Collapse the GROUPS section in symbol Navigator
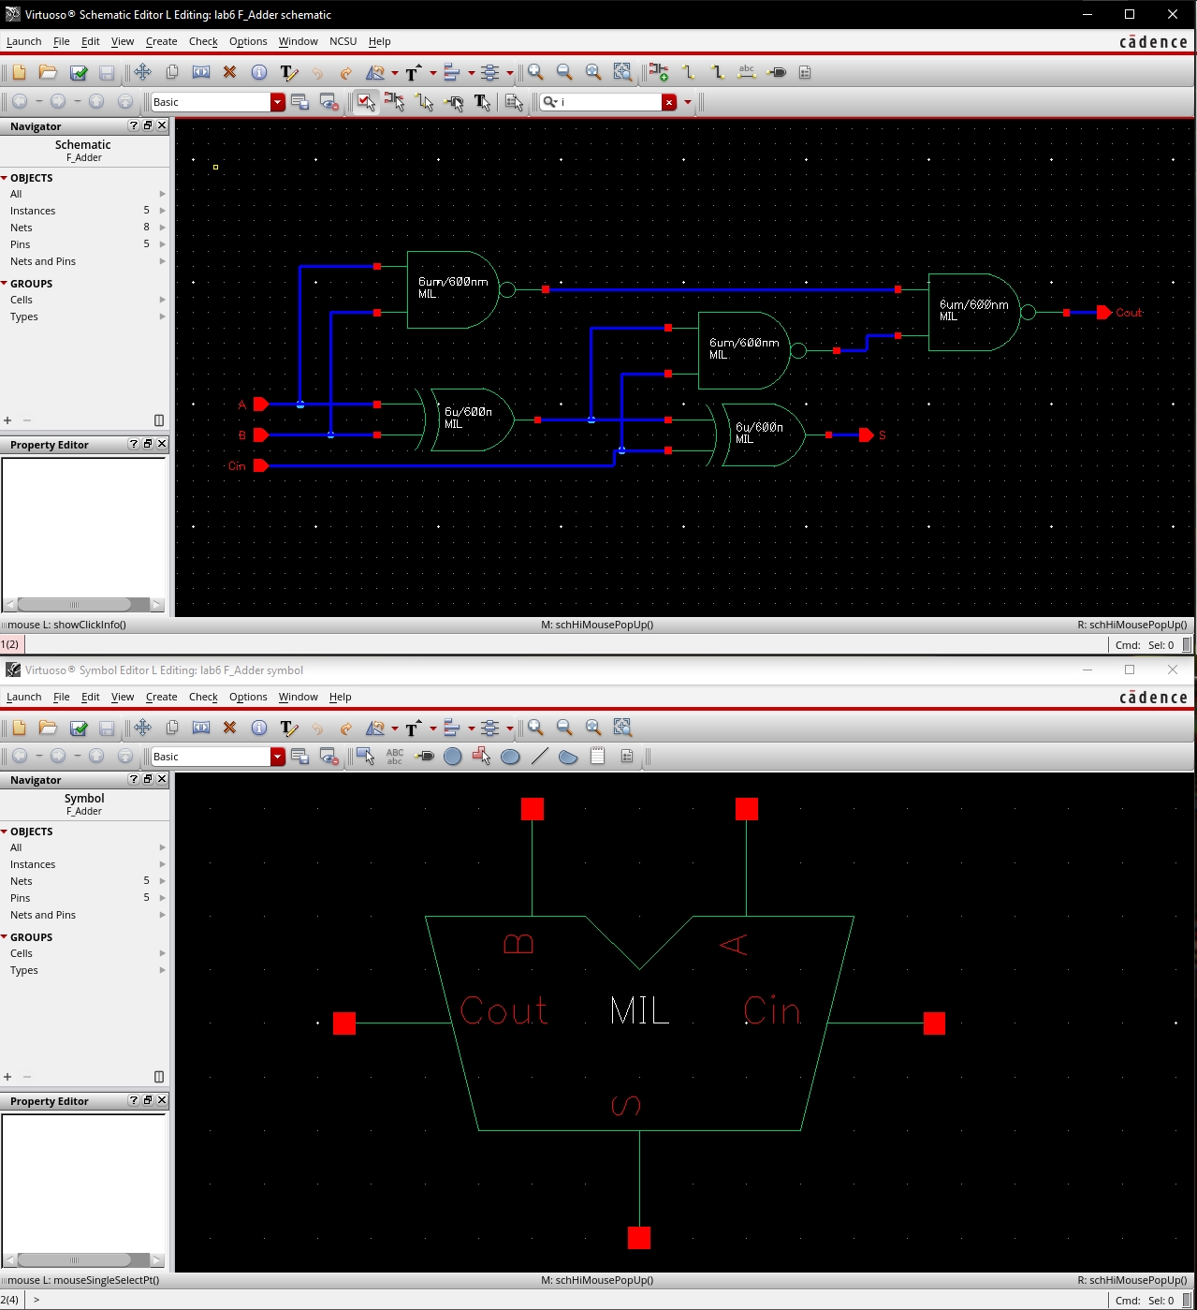 click(5, 937)
